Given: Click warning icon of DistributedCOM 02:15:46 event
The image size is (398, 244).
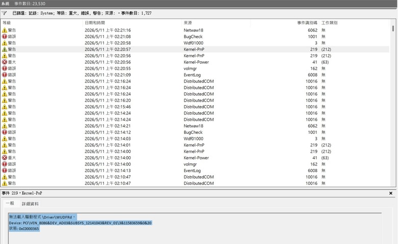Looking at the screenshot, I should [5, 107].
